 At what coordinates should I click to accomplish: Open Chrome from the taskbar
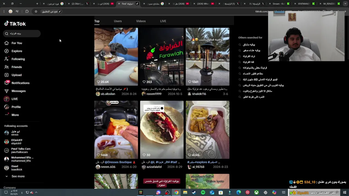pos(176,192)
